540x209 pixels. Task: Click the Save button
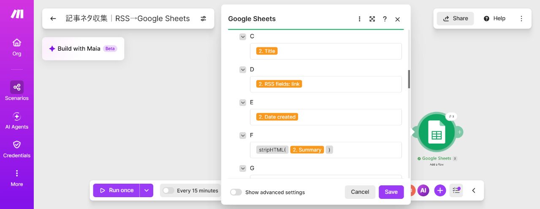click(391, 192)
